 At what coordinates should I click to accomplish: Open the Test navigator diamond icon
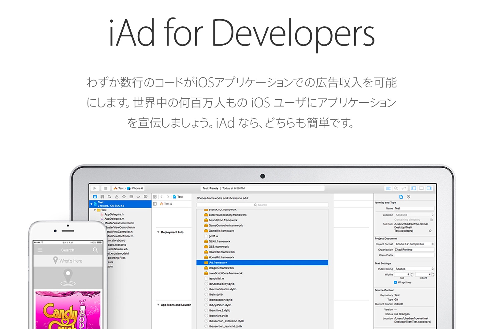(124, 197)
